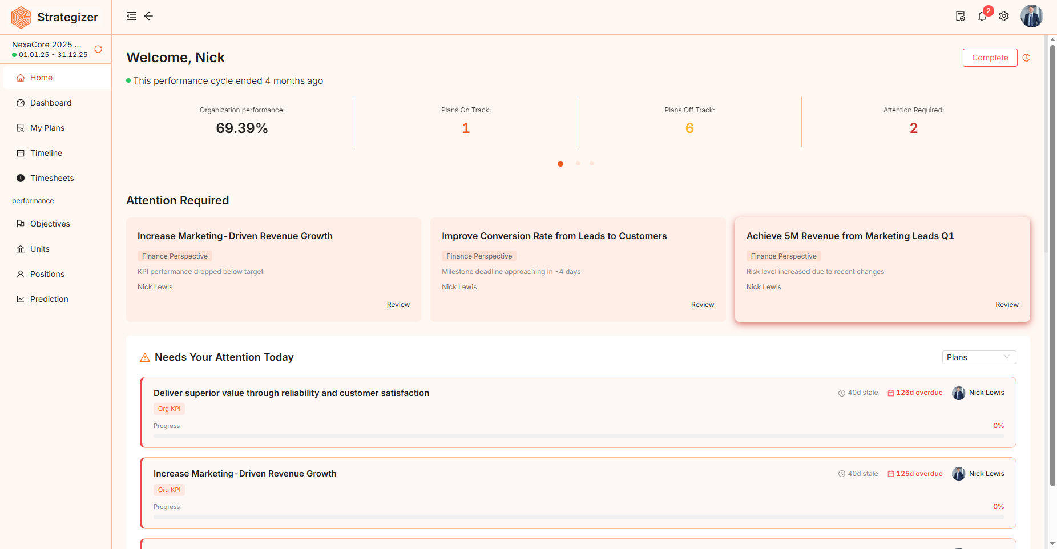Click stale clock icon on Increase Marketing-Driven row
Viewport: 1057px width, 549px height.
[x=841, y=474]
